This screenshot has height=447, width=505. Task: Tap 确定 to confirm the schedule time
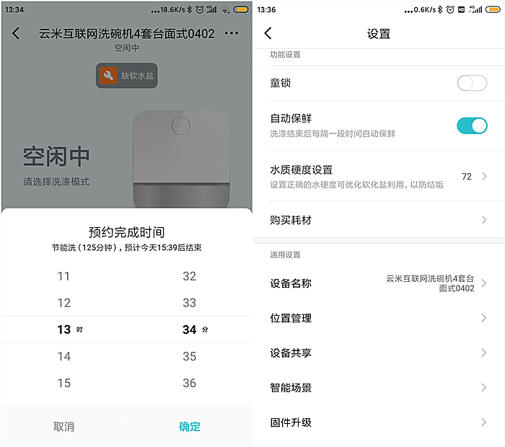tap(189, 426)
